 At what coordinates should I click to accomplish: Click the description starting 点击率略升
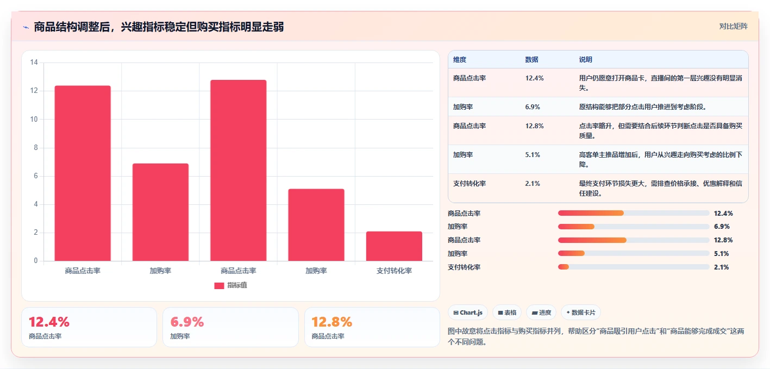[x=661, y=131]
